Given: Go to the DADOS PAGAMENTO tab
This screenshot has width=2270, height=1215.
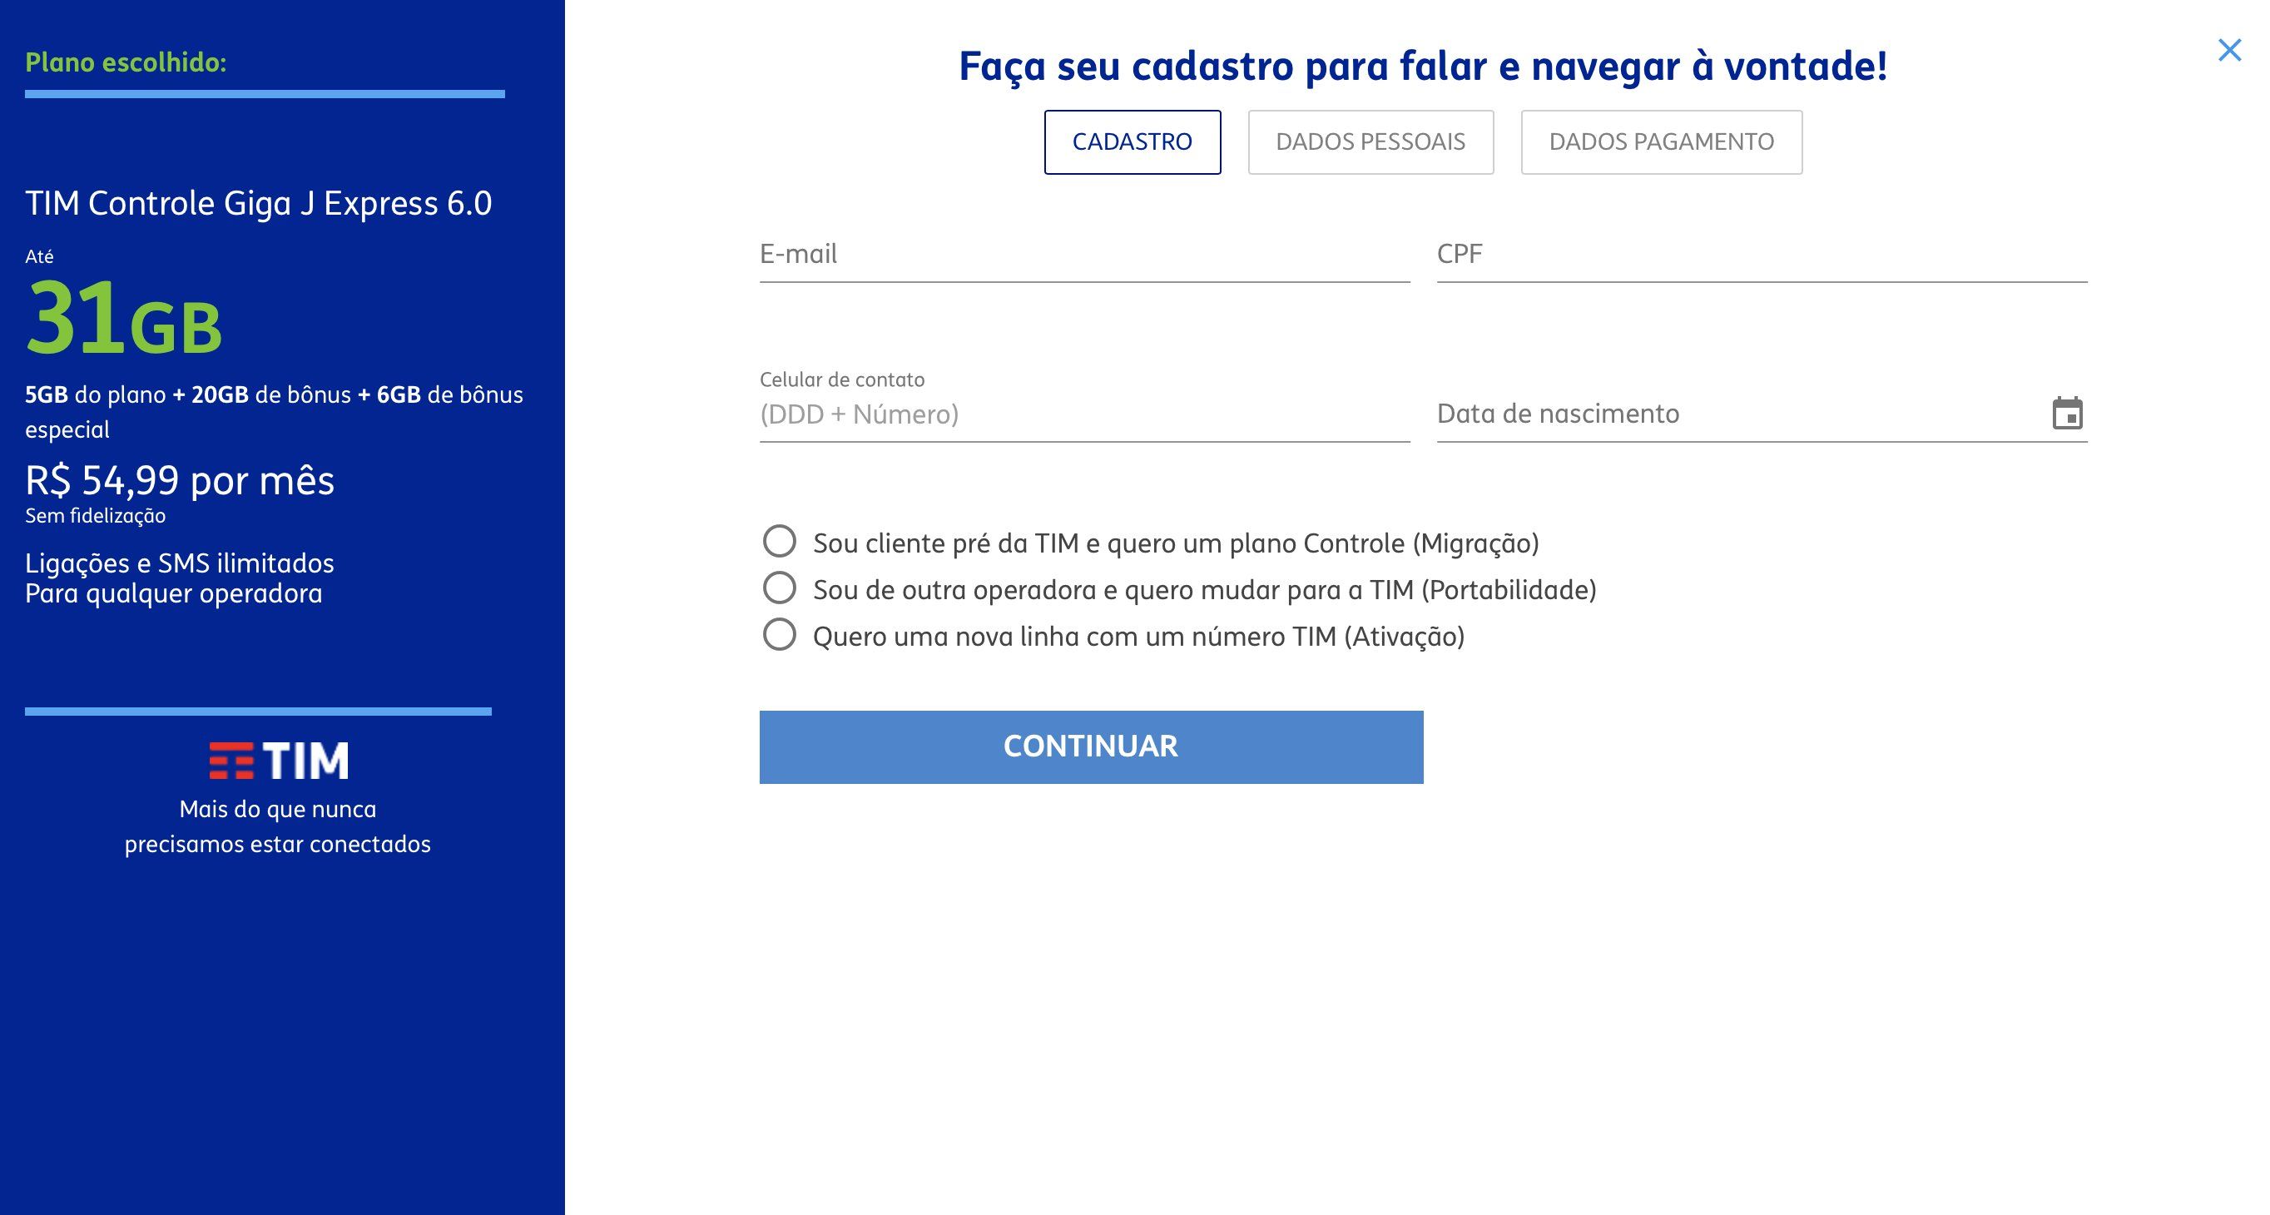Looking at the screenshot, I should pos(1662,141).
